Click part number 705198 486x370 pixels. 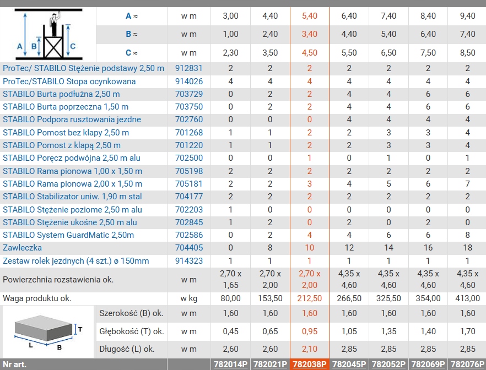(189, 171)
